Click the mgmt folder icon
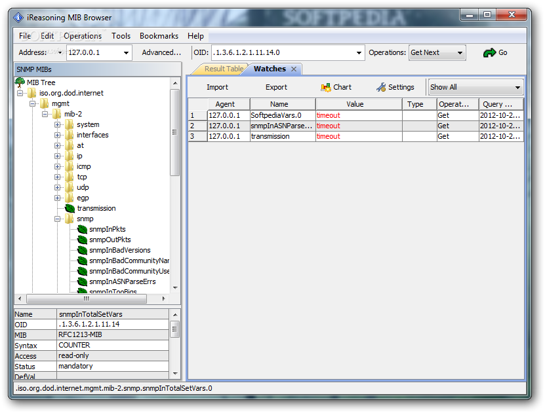The height and width of the screenshot is (413, 545). pyautogui.click(x=45, y=103)
